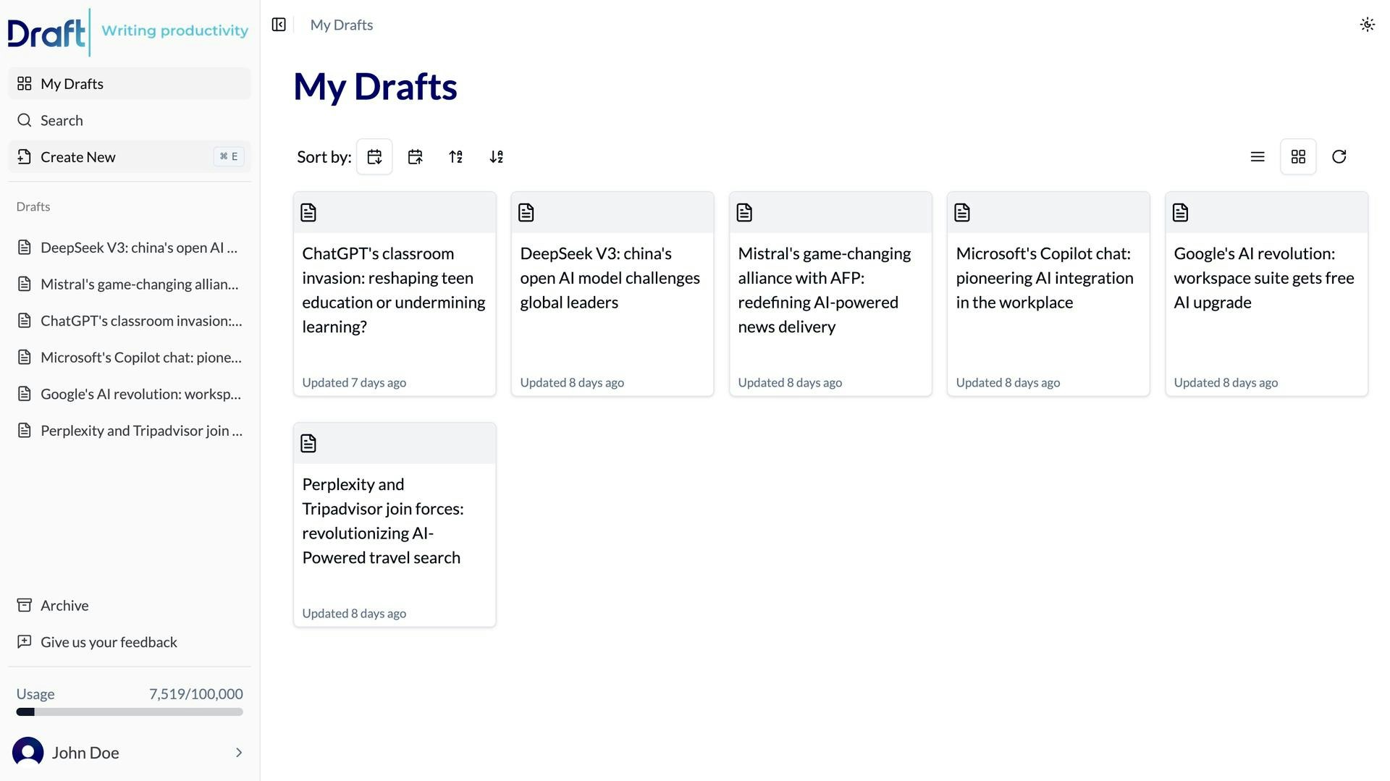1390x781 pixels.
Task: Click file icon beside Google's AI sidebar item
Action: click(x=25, y=394)
